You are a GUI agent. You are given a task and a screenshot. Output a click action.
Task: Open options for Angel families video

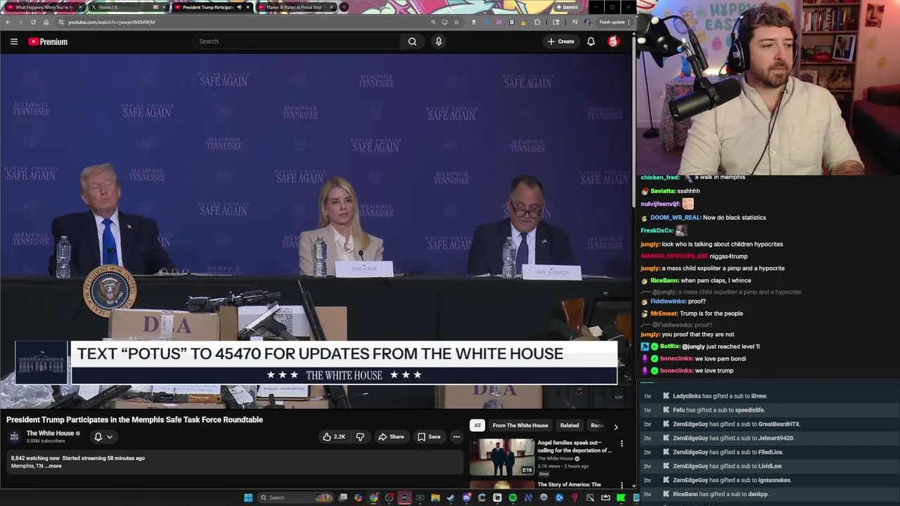[x=622, y=443]
